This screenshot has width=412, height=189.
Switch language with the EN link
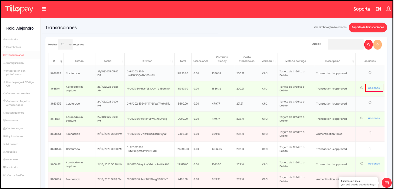click(x=378, y=9)
